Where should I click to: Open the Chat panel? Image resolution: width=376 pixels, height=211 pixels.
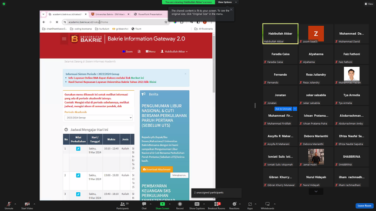[144, 205]
